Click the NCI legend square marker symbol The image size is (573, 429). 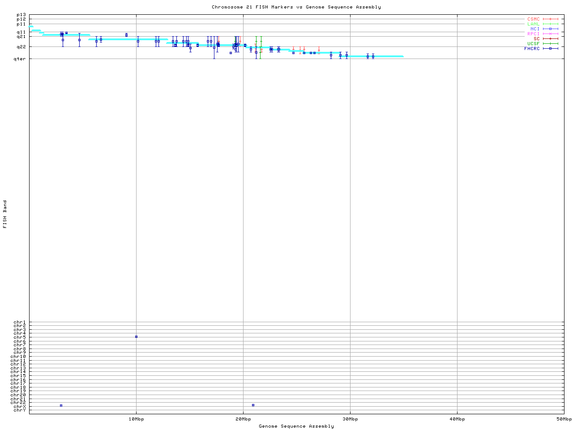click(550, 29)
